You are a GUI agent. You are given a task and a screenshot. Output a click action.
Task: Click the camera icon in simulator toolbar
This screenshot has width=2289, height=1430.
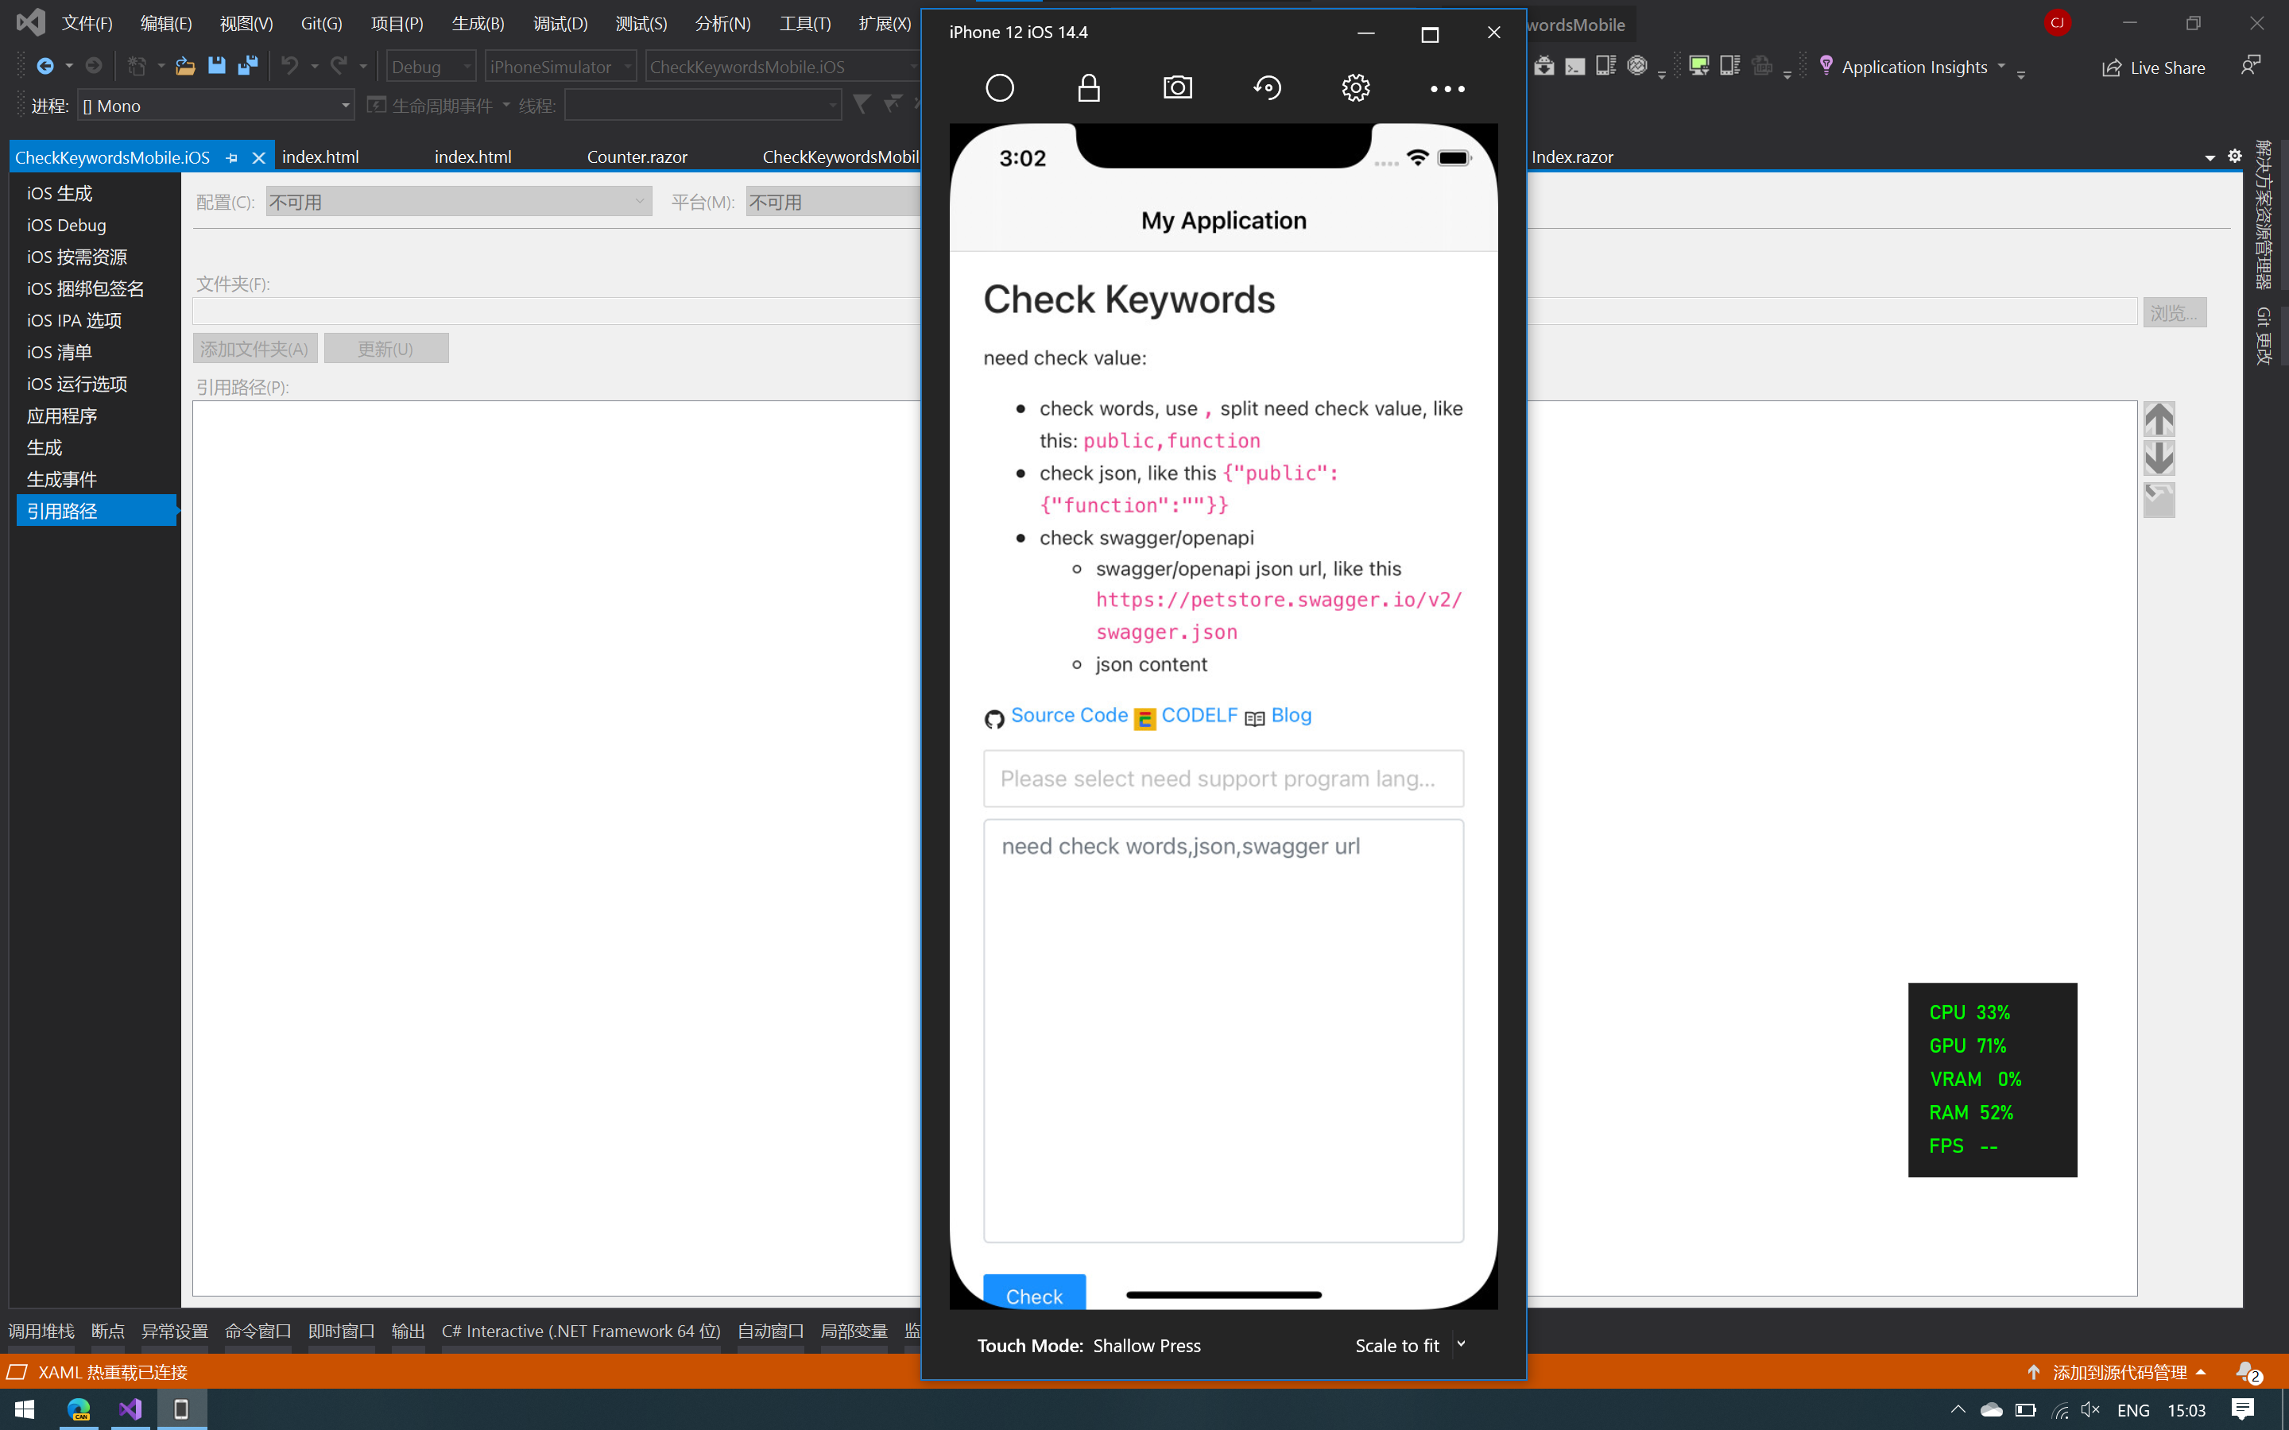(x=1176, y=87)
